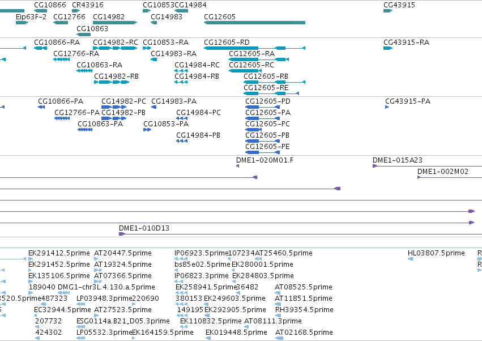Select protein CG10866-PA
This screenshot has height=341, width=482.
(61, 101)
